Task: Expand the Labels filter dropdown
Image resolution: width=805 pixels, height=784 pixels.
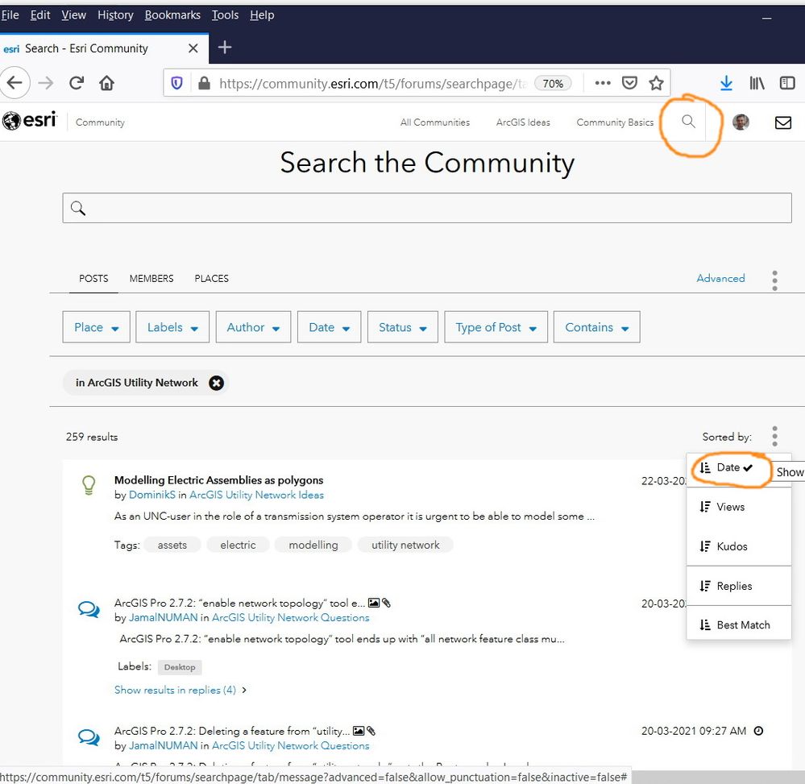Action: 172,327
